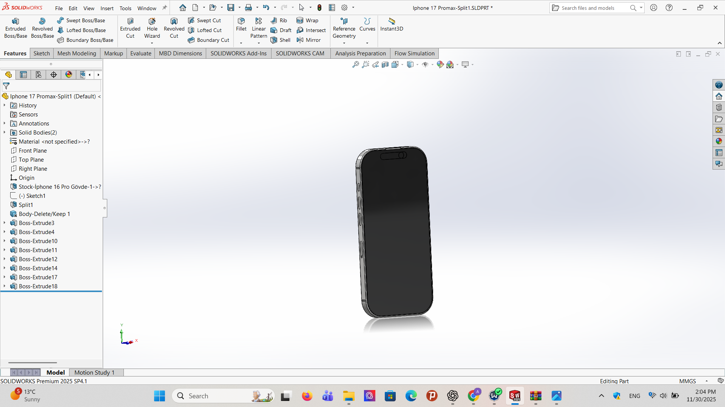Open the FeatureManager Design Tree tab icon
Viewport: 725px width, 407px height.
8,75
